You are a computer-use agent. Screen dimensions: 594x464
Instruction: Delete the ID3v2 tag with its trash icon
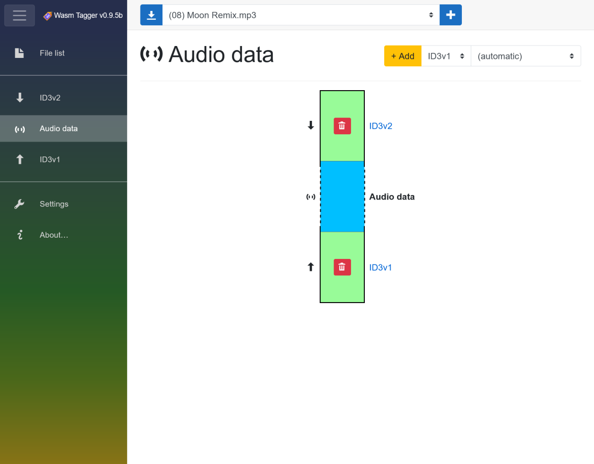click(342, 126)
